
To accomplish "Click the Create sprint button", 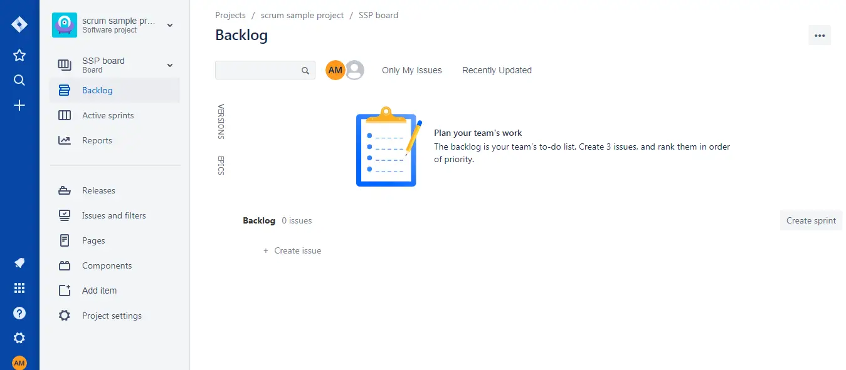I will pyautogui.click(x=810, y=220).
